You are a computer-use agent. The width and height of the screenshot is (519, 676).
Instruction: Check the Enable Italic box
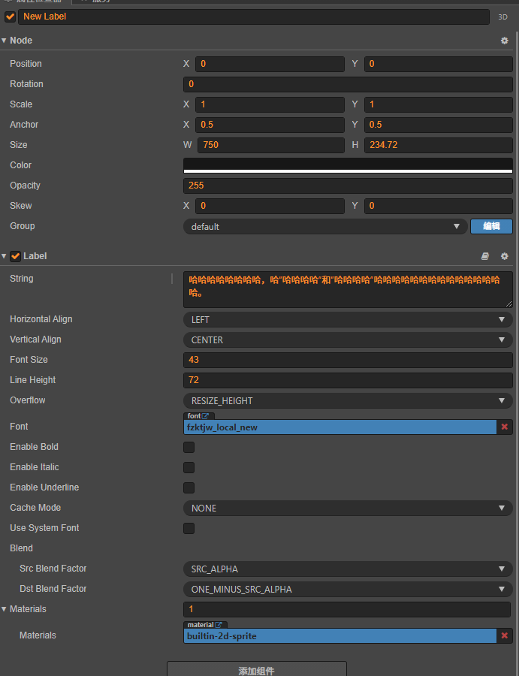click(189, 468)
